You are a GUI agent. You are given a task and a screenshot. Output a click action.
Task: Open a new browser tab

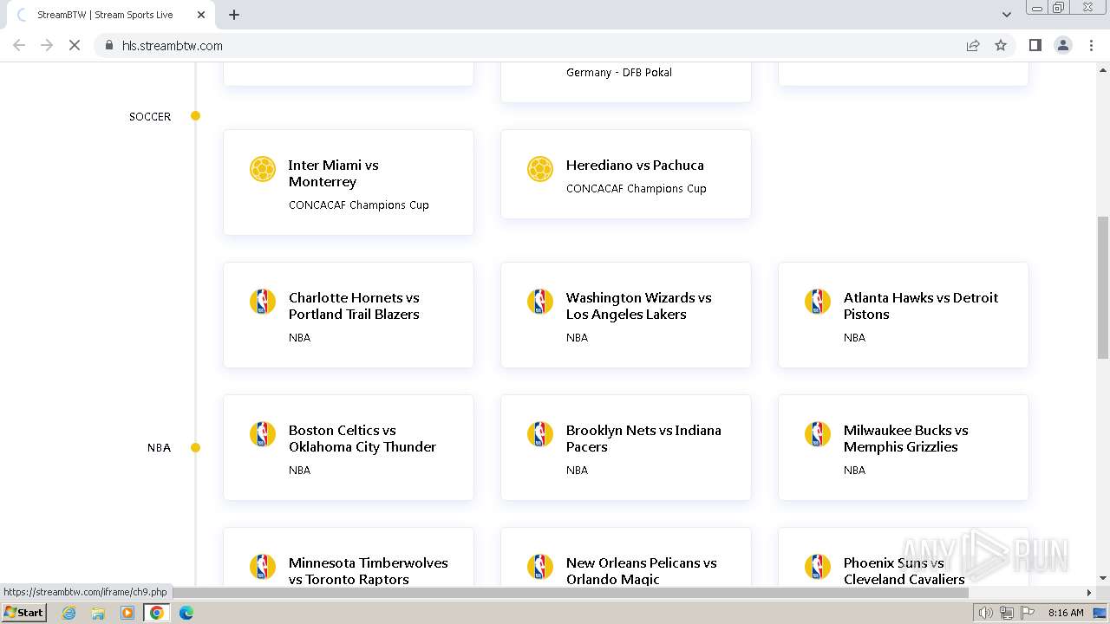(x=234, y=15)
